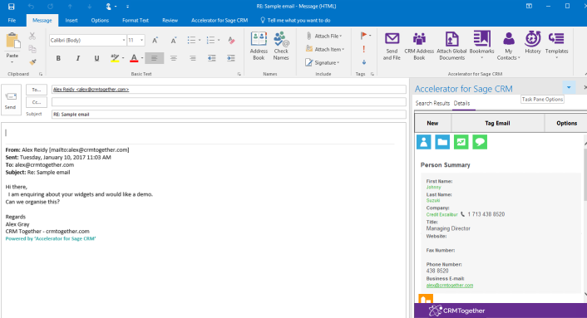This screenshot has height=318, width=587.
Task: Open Attach Item dropdown
Action: (325, 49)
